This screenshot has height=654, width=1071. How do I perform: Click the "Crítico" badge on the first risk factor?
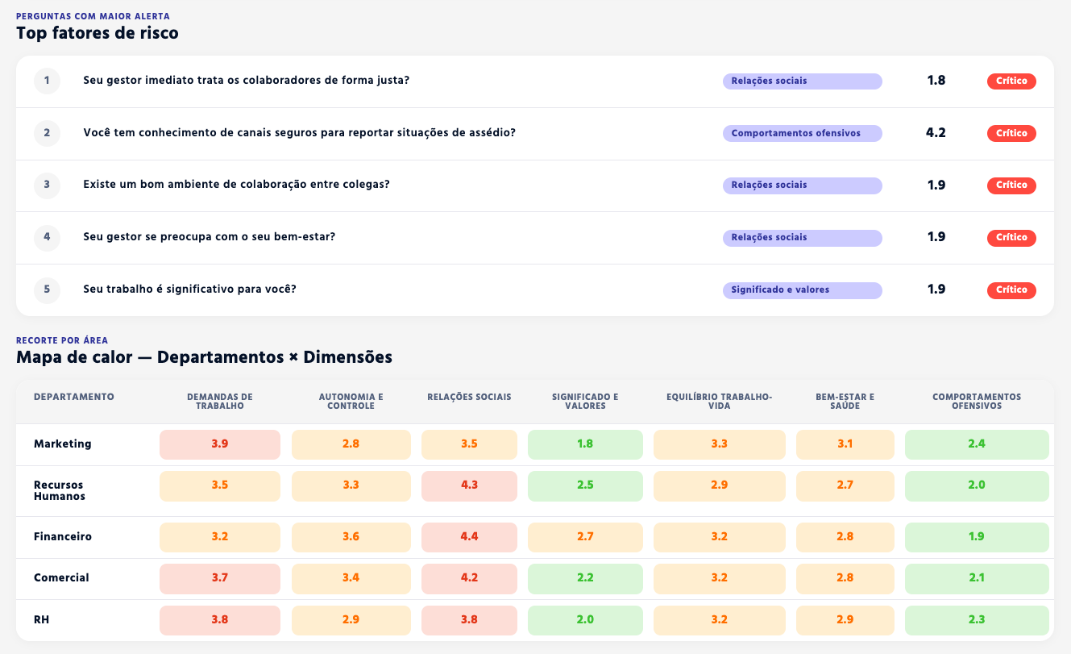[x=1011, y=81]
